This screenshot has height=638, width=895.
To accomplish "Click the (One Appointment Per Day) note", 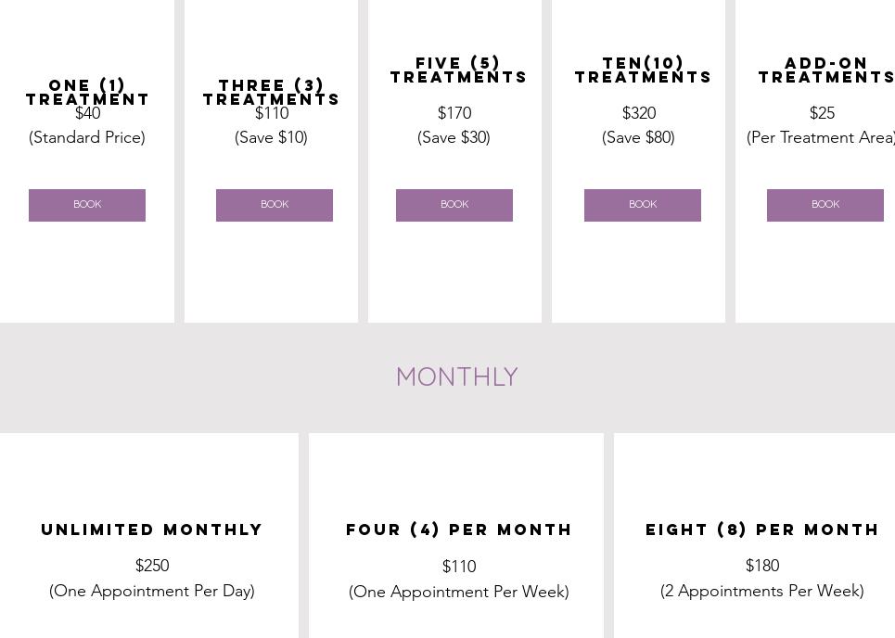I will pyautogui.click(x=152, y=591).
